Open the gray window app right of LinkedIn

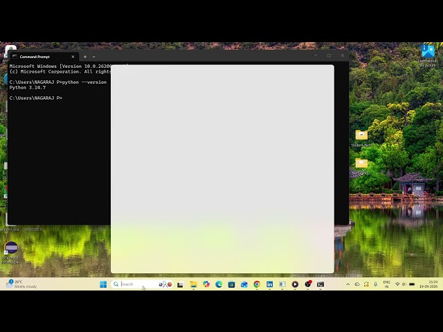coord(282,284)
